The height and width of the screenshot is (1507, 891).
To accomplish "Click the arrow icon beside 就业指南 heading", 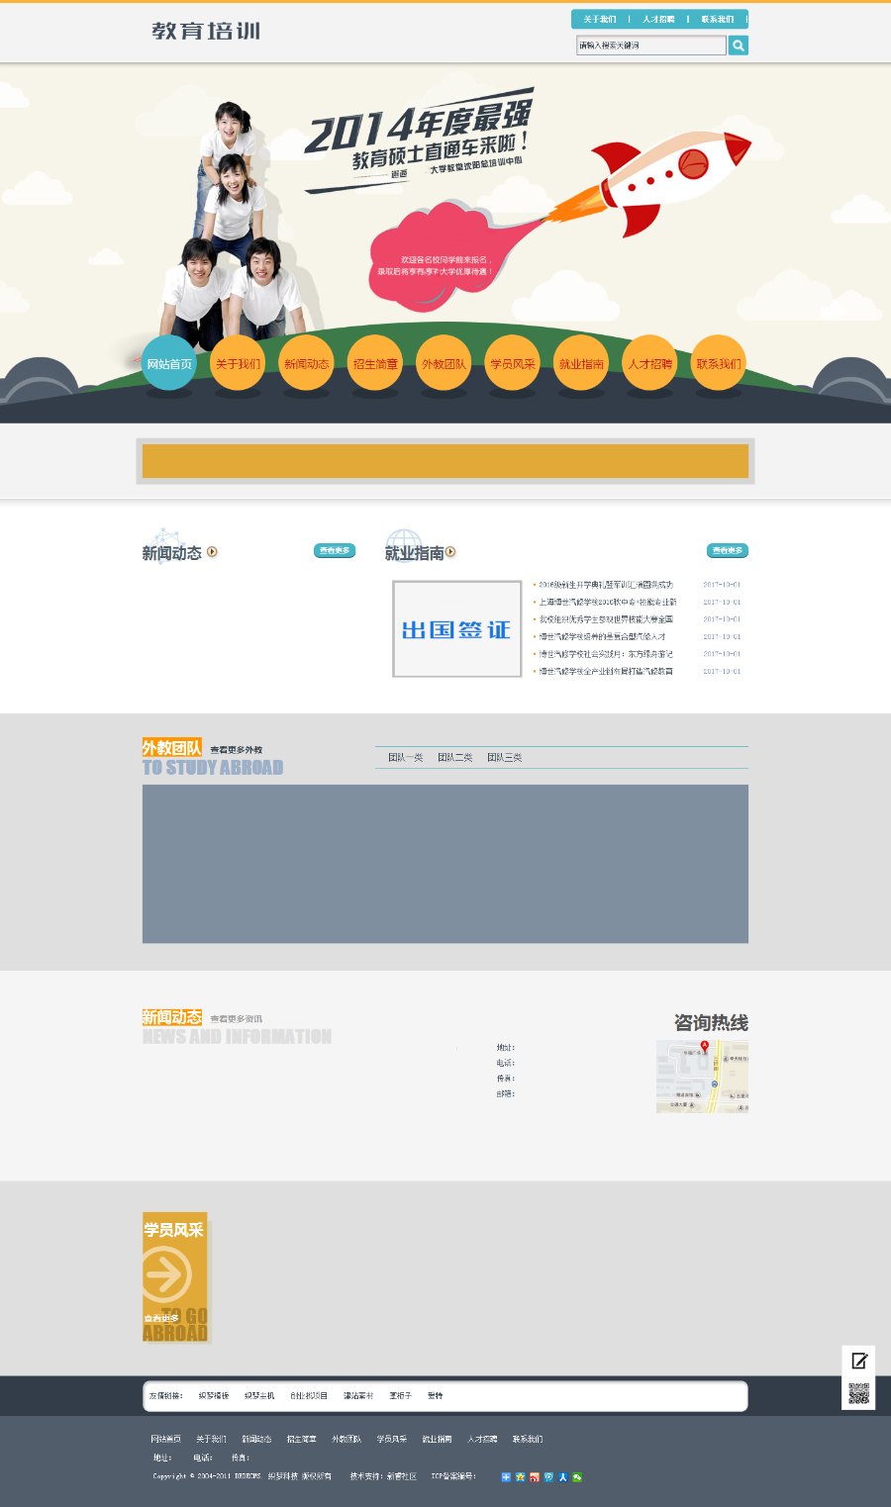I will [x=450, y=552].
